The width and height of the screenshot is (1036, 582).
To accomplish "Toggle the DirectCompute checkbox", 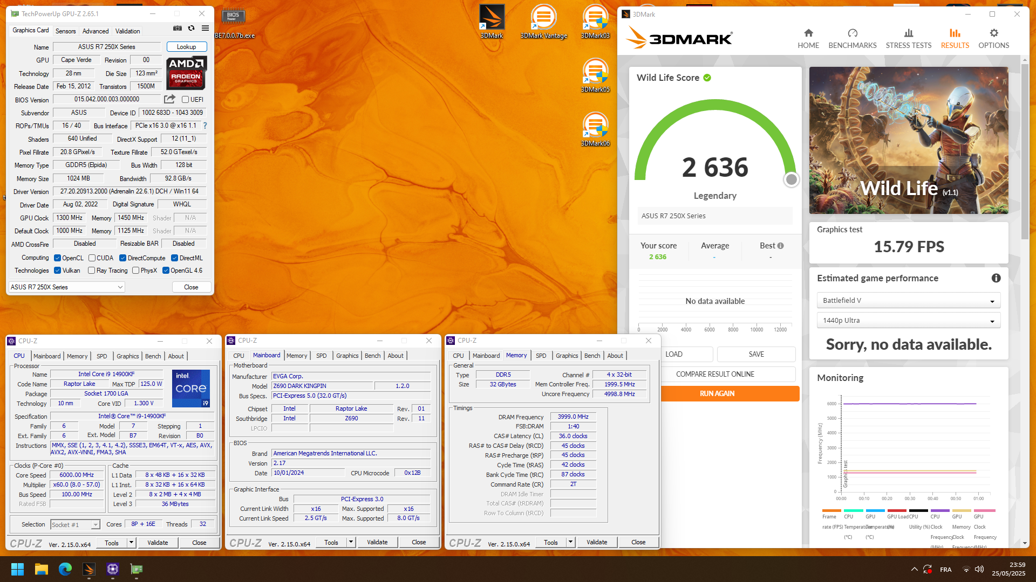I will 122,258.
